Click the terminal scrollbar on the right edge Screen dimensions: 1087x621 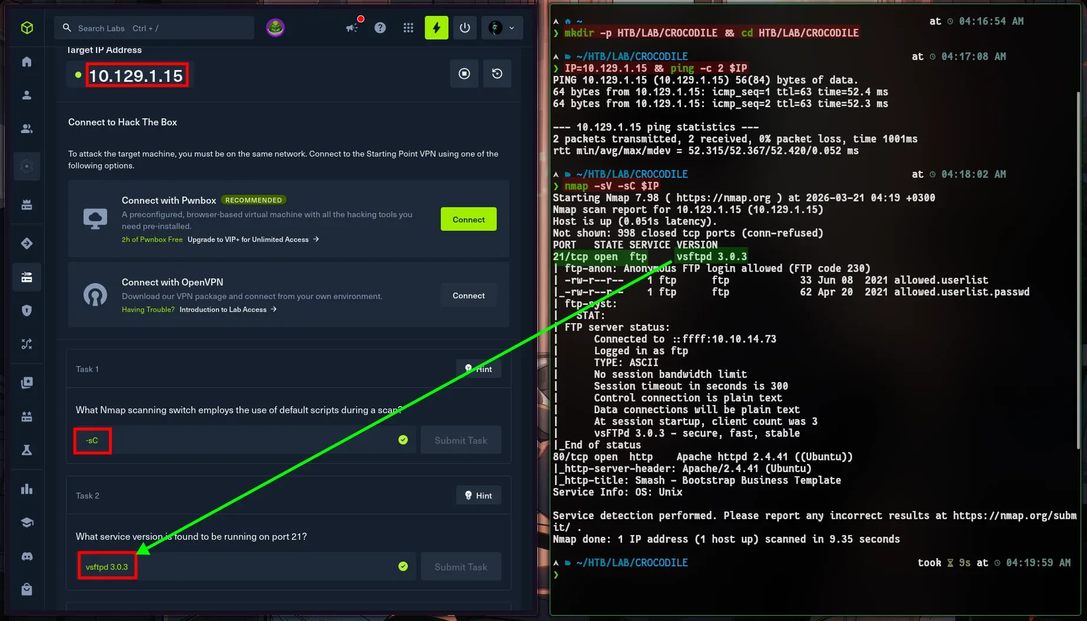[1079, 271]
